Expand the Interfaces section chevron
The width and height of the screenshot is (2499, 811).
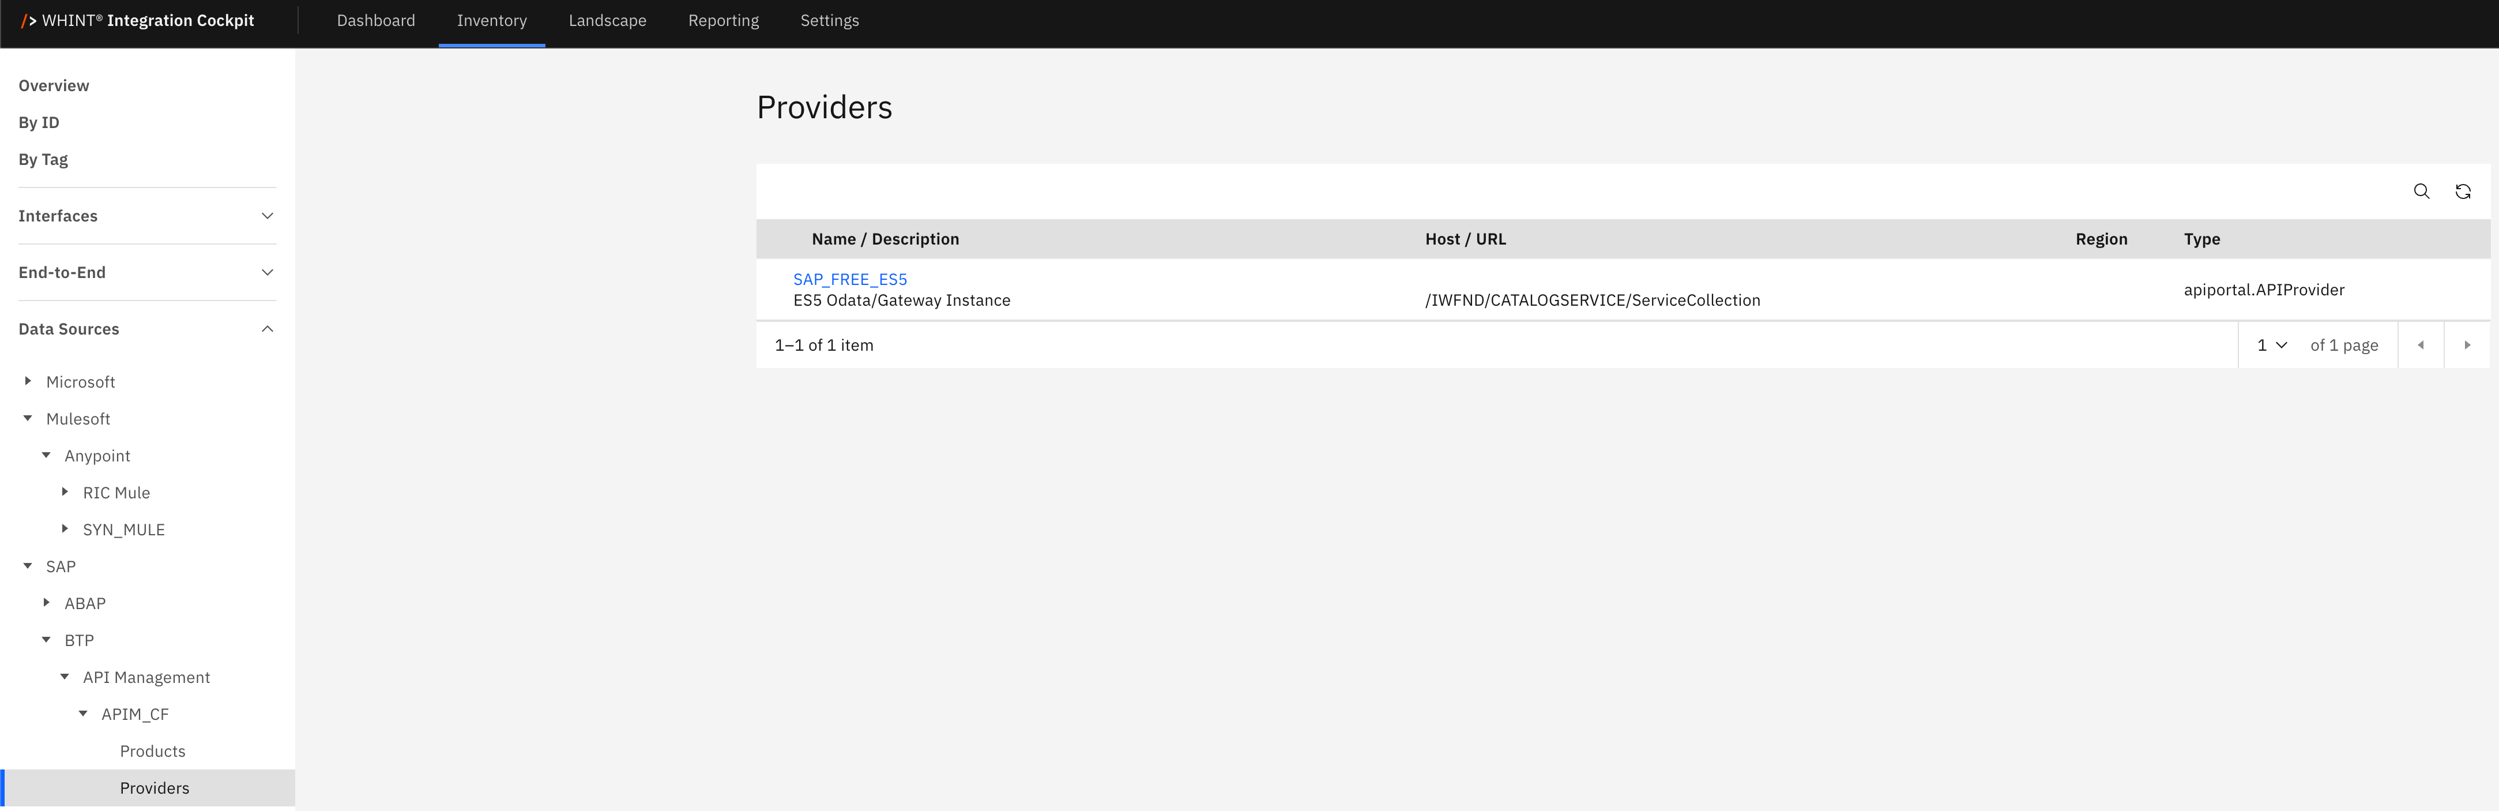point(268,216)
